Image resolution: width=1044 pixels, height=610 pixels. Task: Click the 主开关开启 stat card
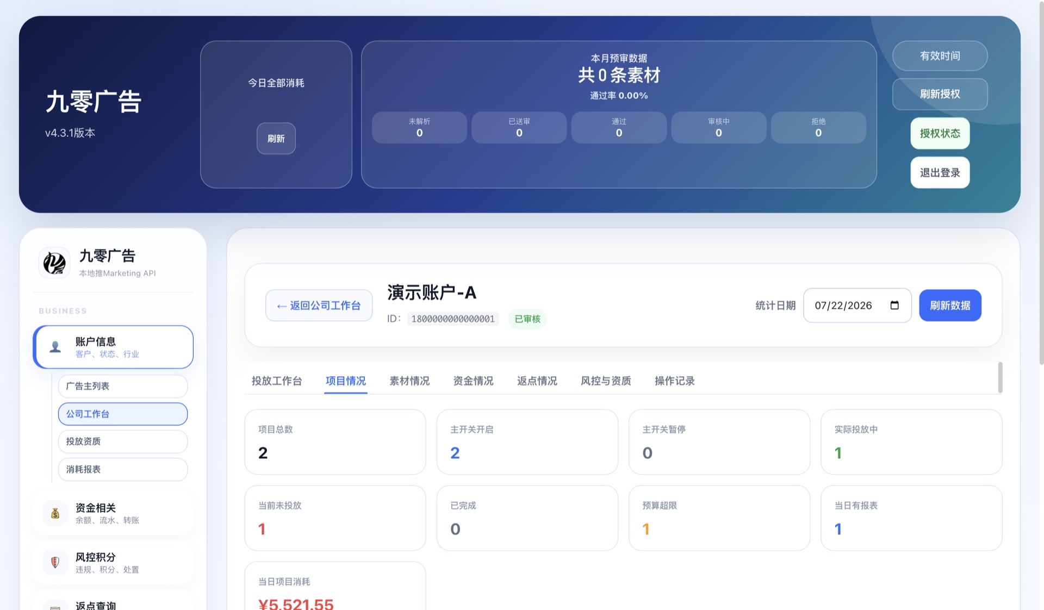pyautogui.click(x=527, y=442)
